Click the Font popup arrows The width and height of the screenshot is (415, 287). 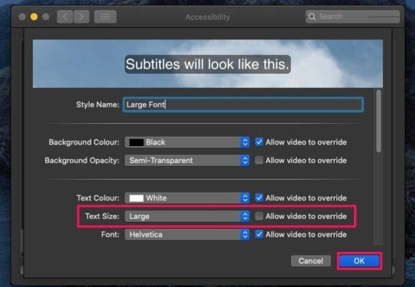[x=245, y=235]
